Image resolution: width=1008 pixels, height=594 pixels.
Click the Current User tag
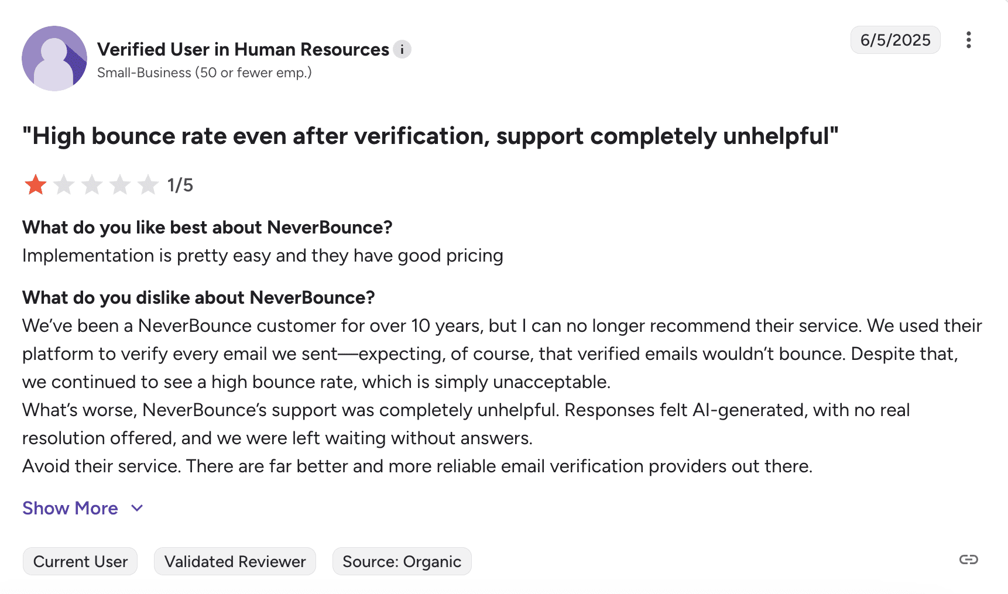click(x=80, y=561)
